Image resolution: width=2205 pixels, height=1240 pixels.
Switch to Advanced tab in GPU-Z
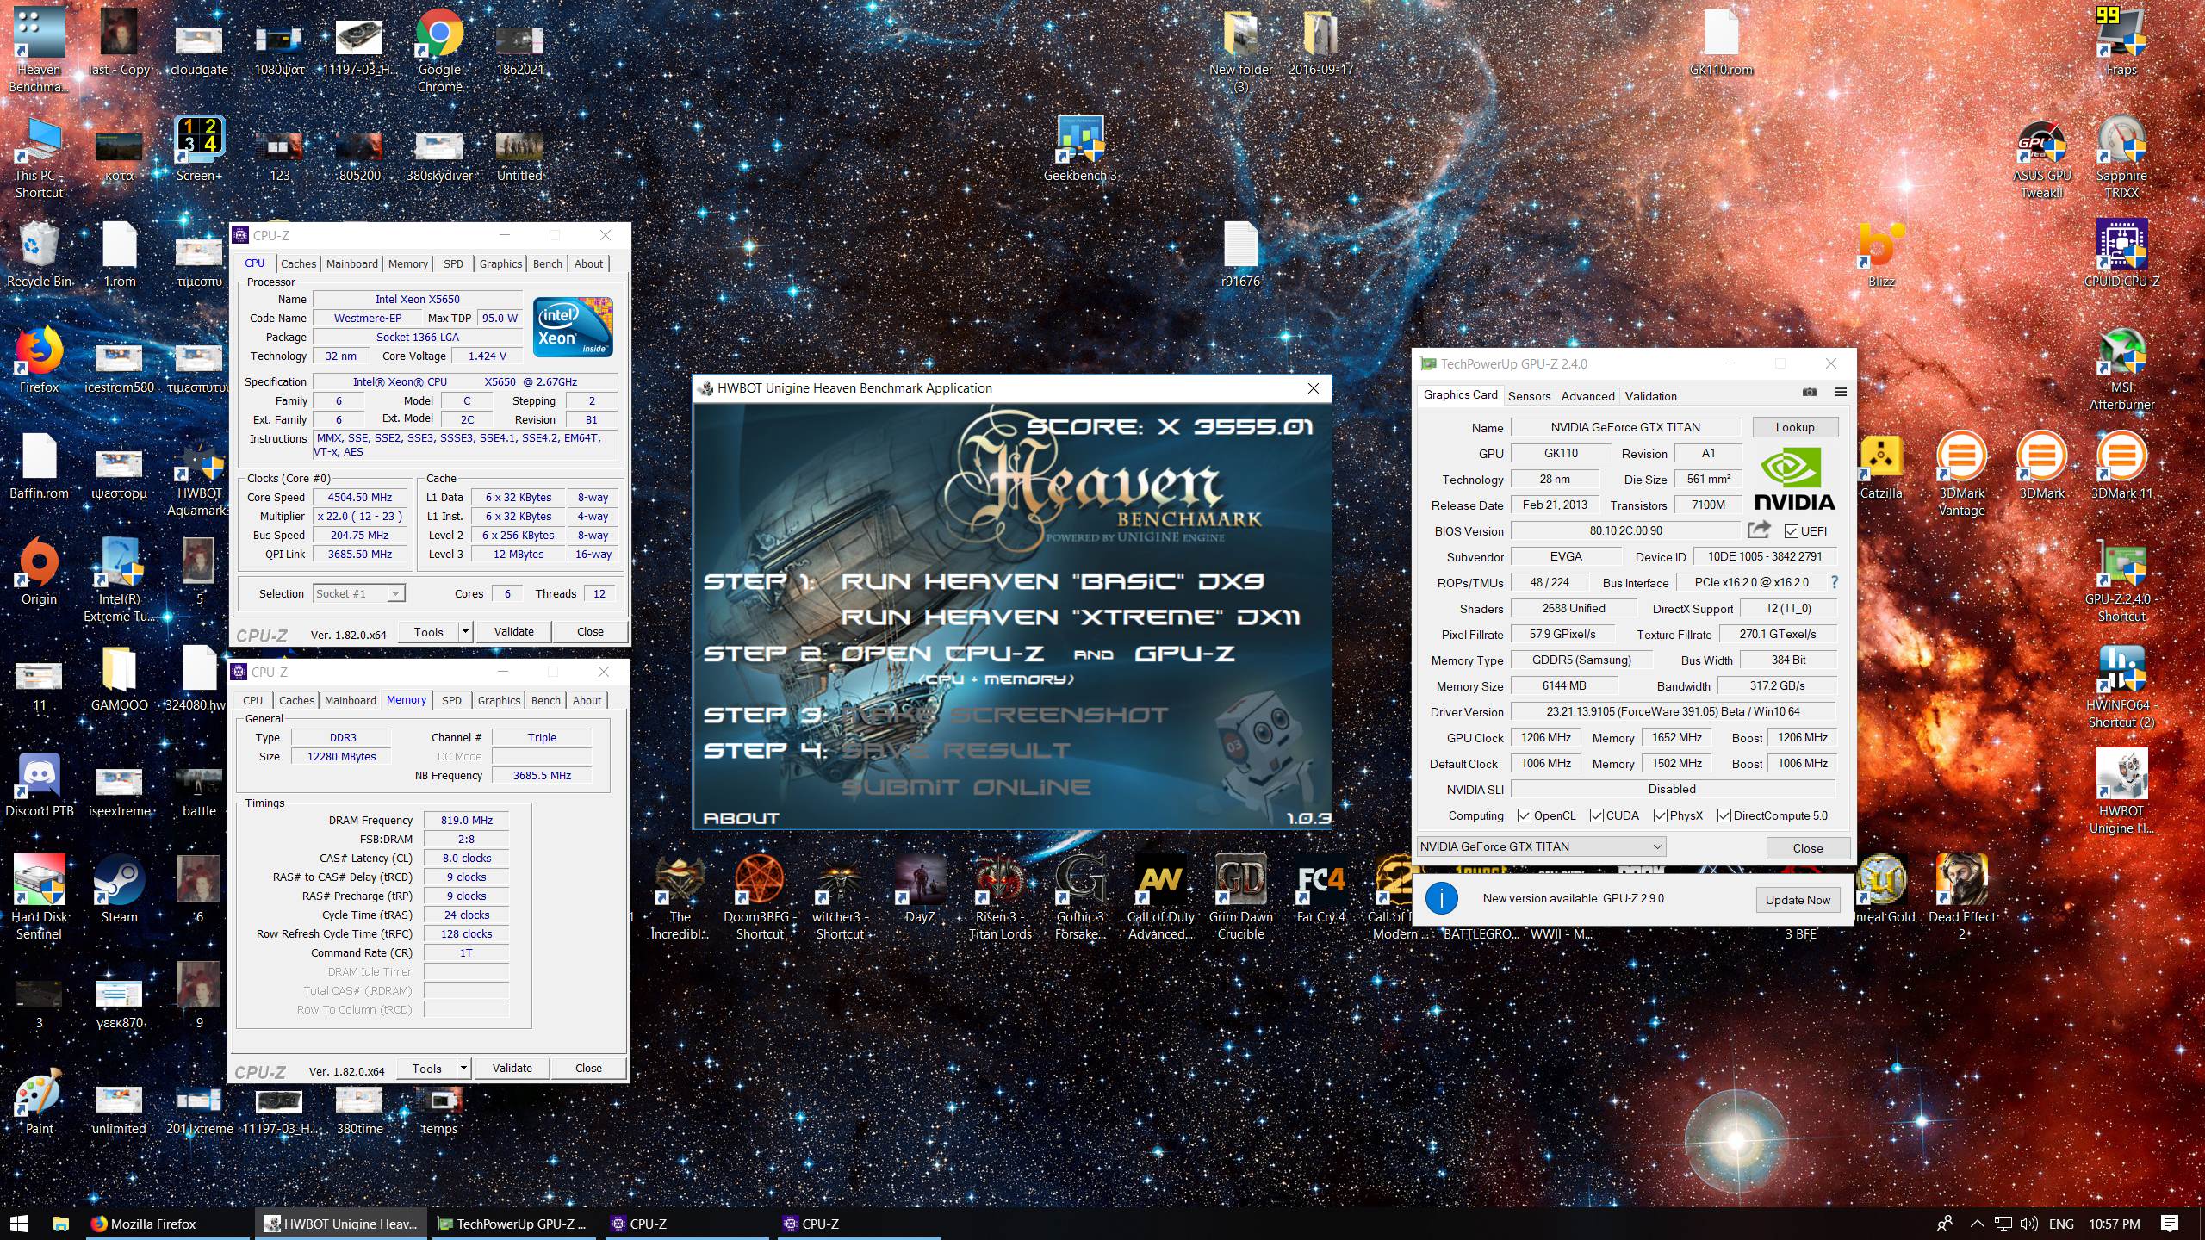tap(1587, 396)
